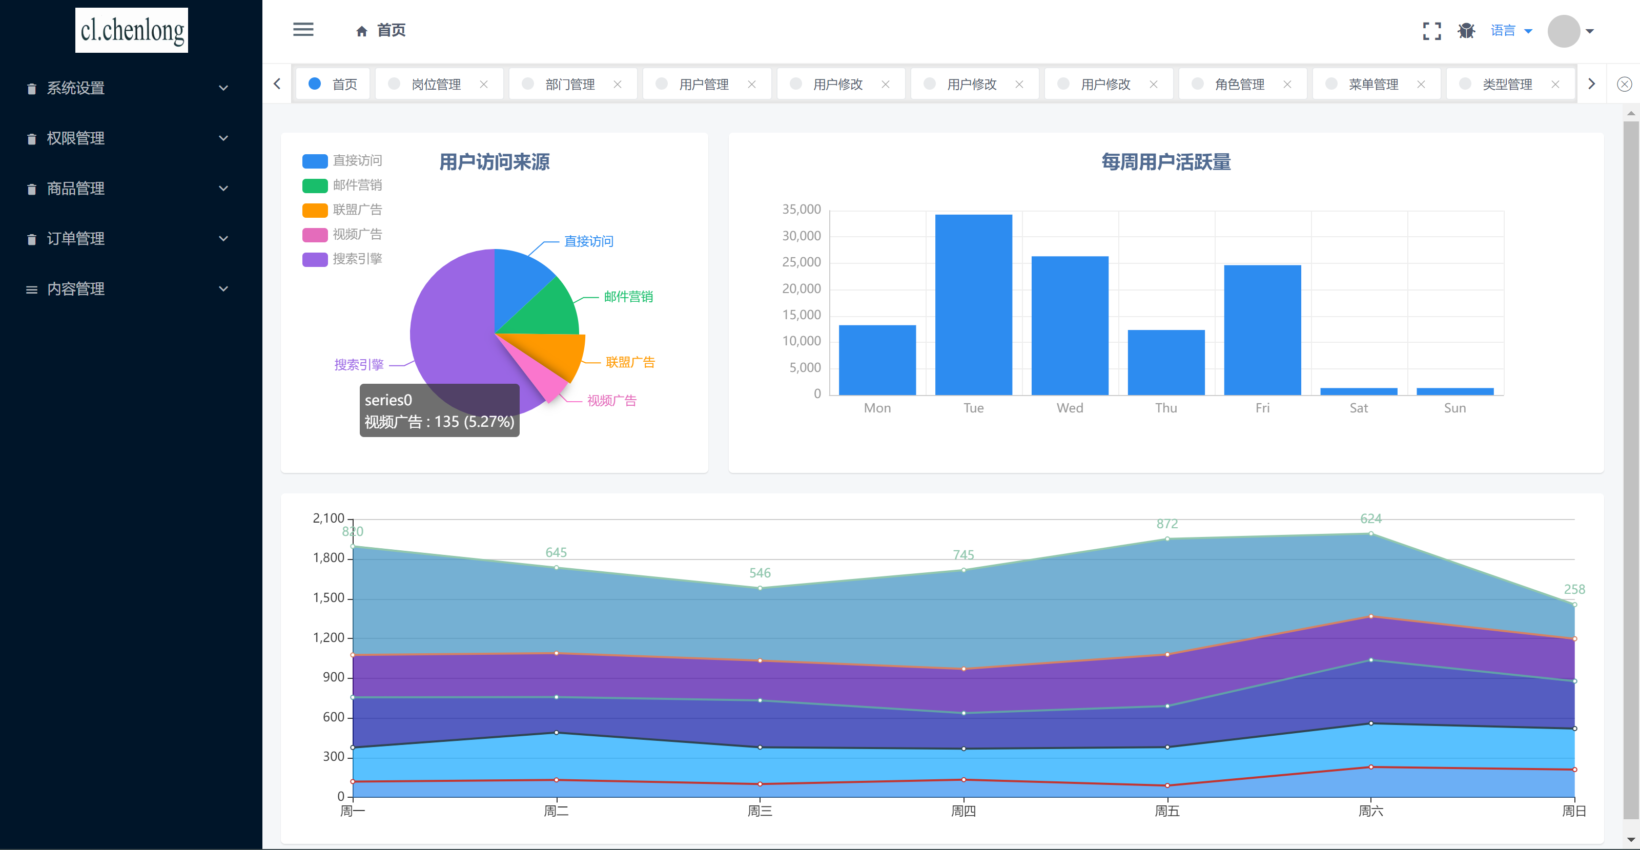Close the 菜单管理 tab

[1421, 84]
